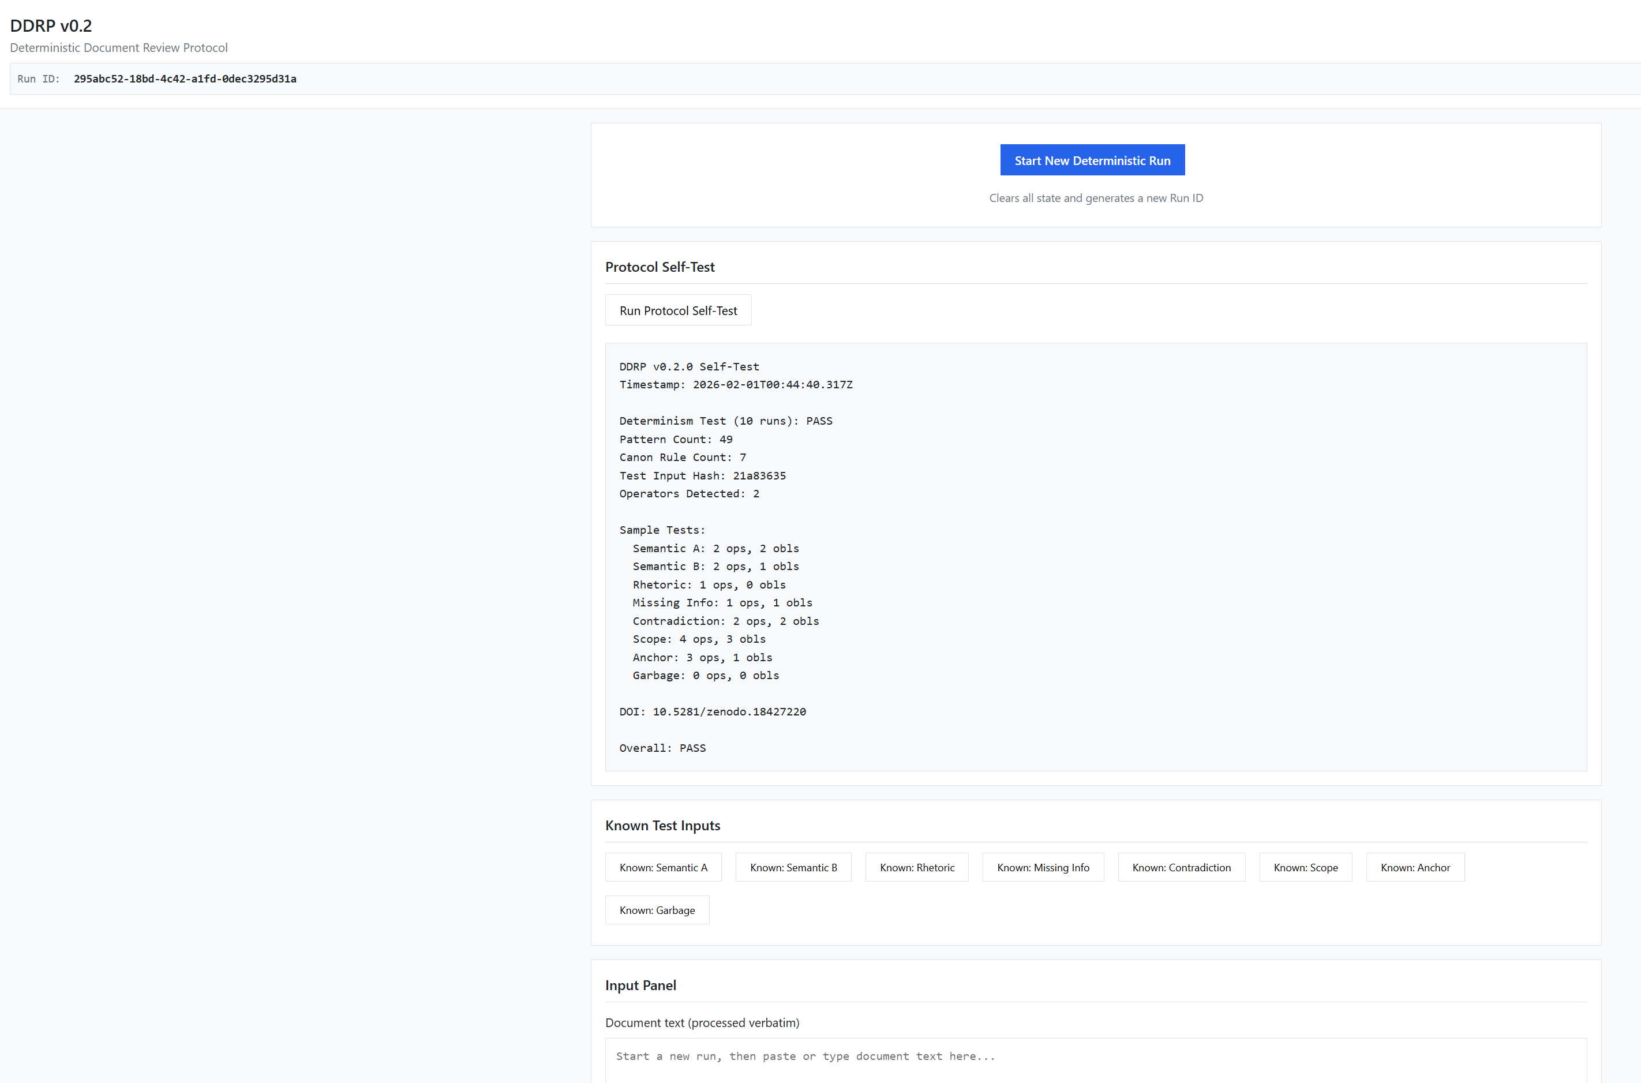Screen dimensions: 1641x1083
Task: Click the Known Test Inputs heading
Action: point(662,825)
